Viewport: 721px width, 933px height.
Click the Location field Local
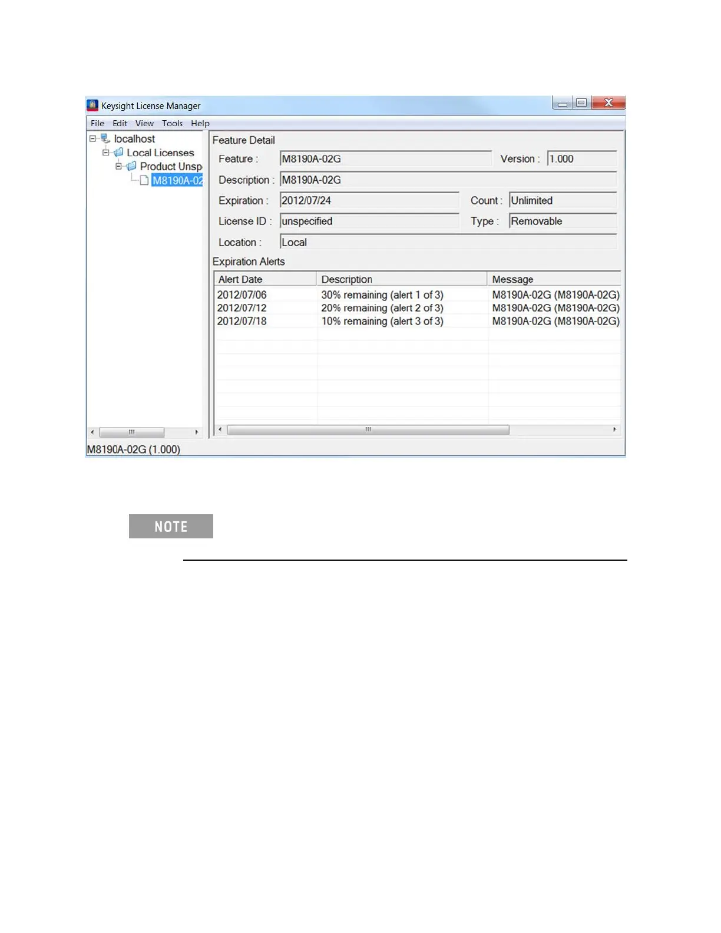tap(448, 242)
